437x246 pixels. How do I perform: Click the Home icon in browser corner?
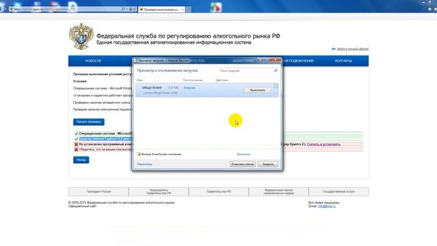click(429, 9)
